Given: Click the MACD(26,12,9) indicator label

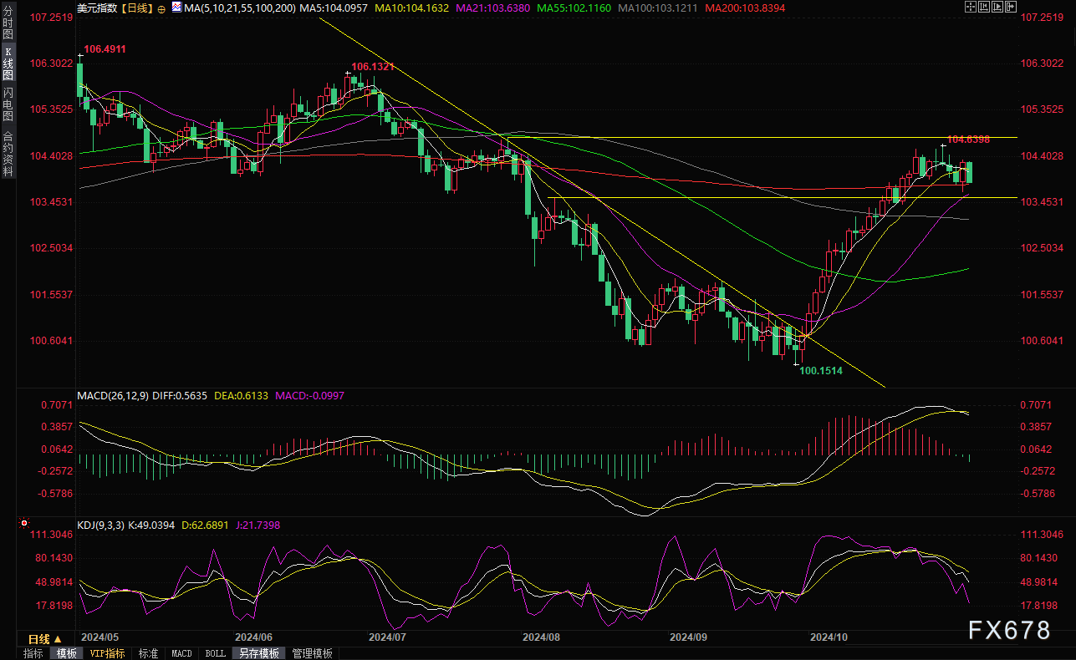Looking at the screenshot, I should (112, 396).
